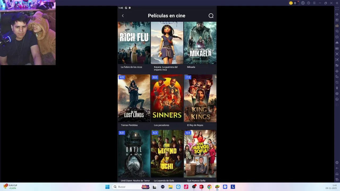Select the 'Tierras Perdidas' title text
This screenshot has width=340, height=191.
pyautogui.click(x=129, y=125)
